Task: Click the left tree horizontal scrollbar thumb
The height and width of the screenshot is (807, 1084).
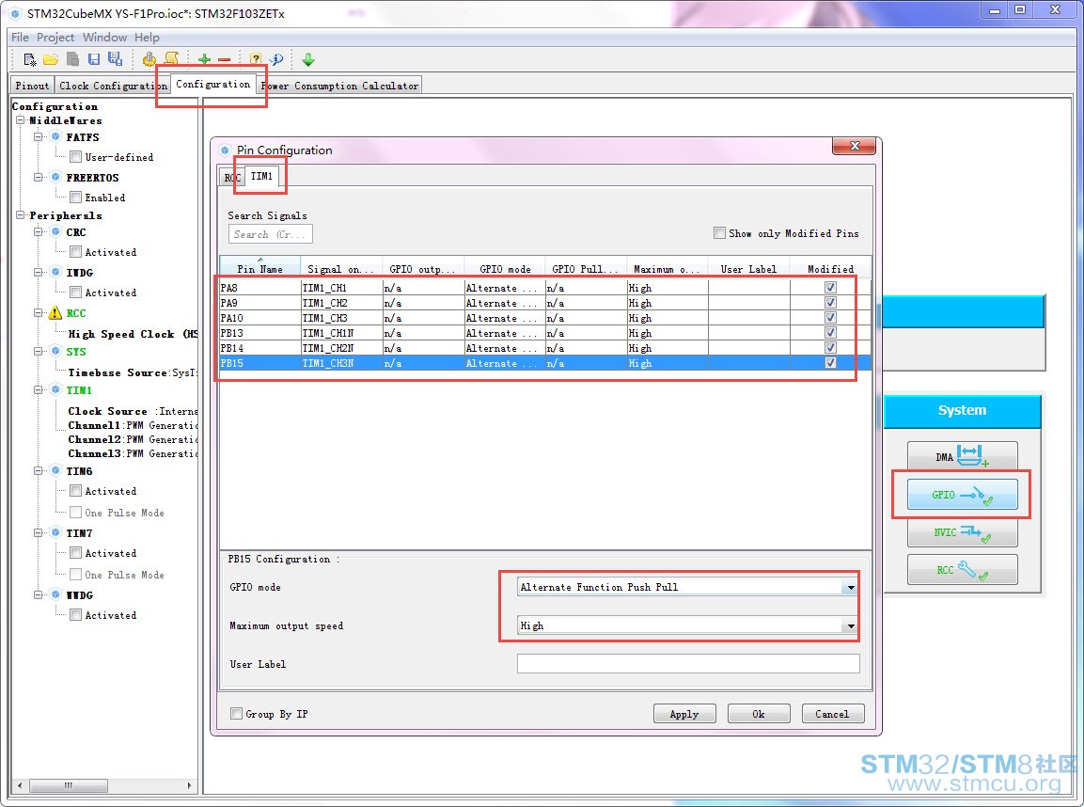Action: click(69, 785)
